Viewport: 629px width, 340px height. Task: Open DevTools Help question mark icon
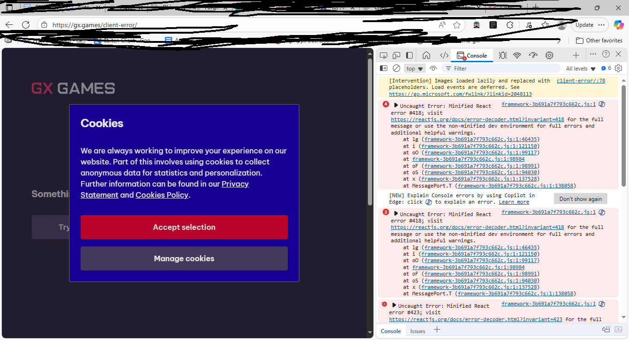[x=606, y=54]
